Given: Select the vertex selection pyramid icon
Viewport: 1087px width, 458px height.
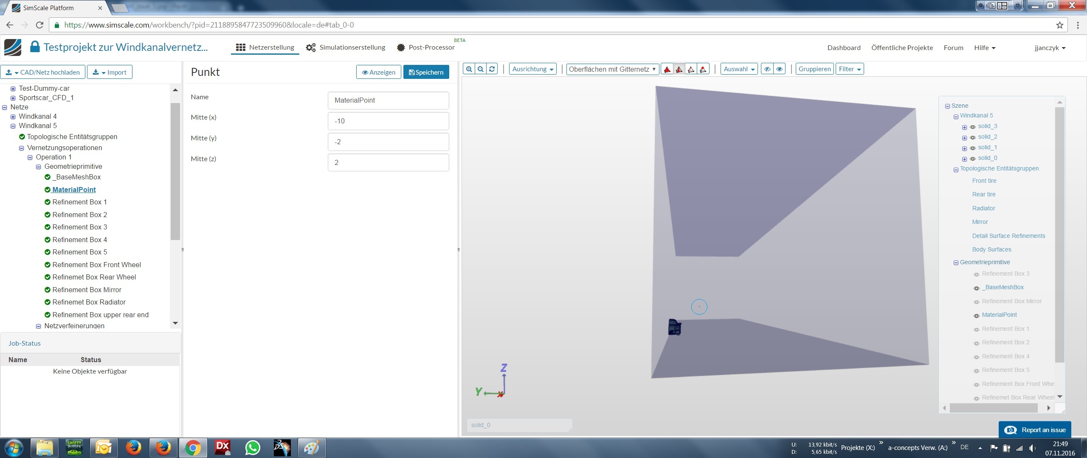Looking at the screenshot, I should tap(703, 70).
